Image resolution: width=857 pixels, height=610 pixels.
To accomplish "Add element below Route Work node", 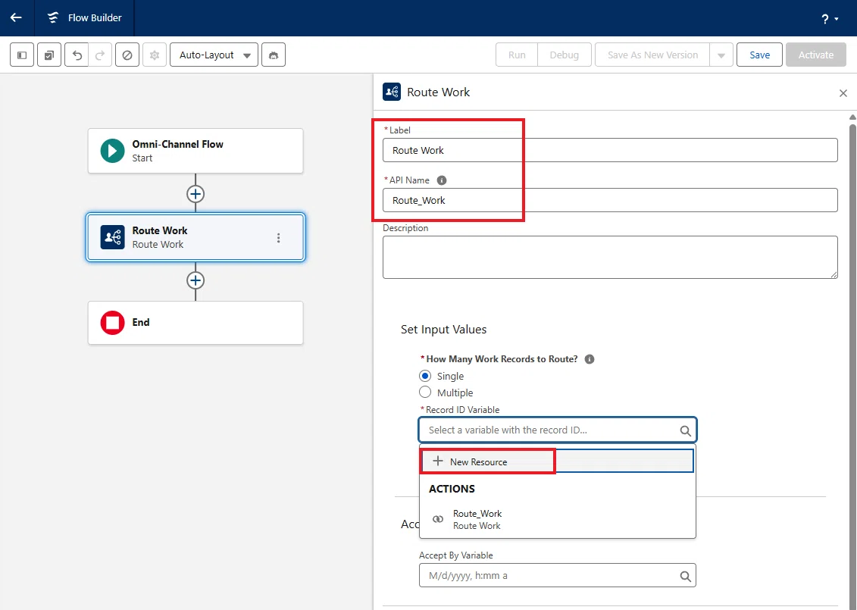I will pos(195,280).
